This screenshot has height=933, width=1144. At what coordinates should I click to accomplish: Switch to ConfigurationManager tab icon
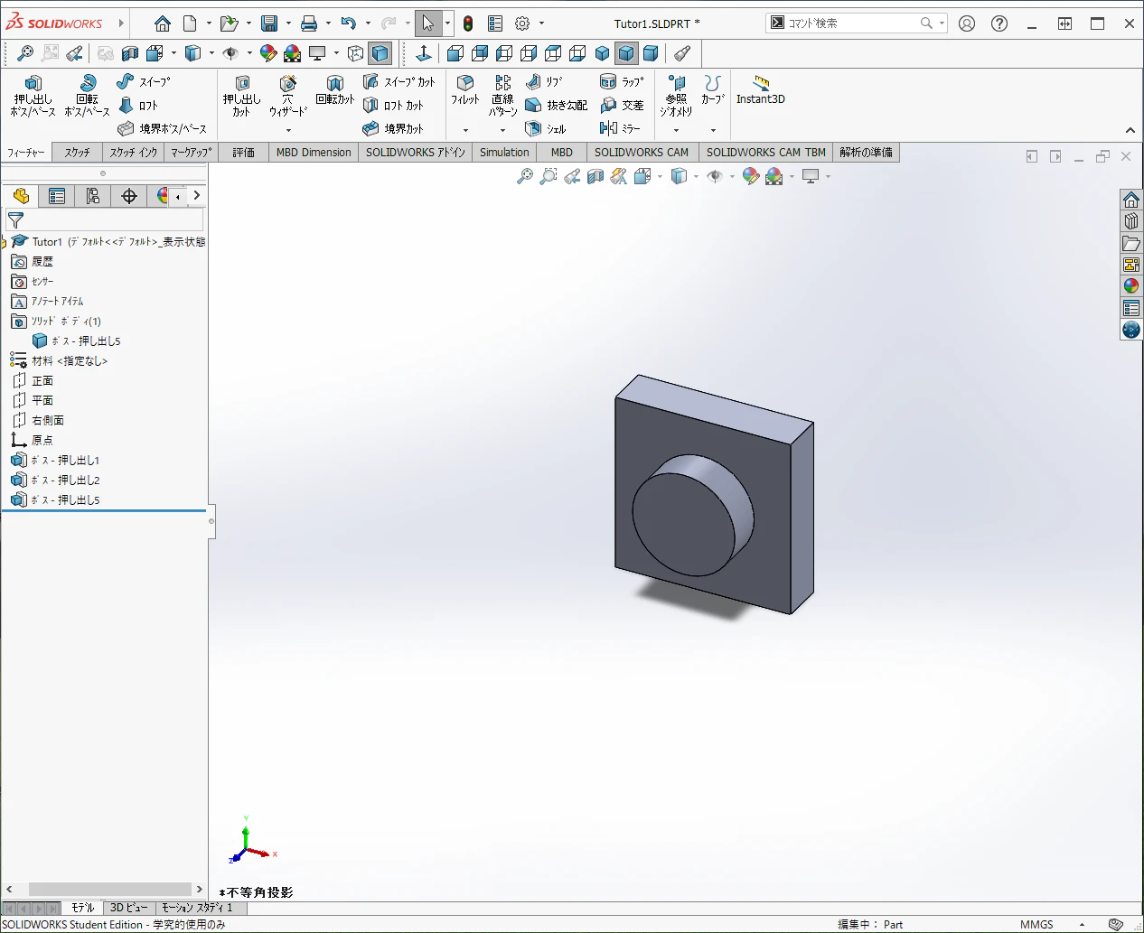[x=92, y=196]
